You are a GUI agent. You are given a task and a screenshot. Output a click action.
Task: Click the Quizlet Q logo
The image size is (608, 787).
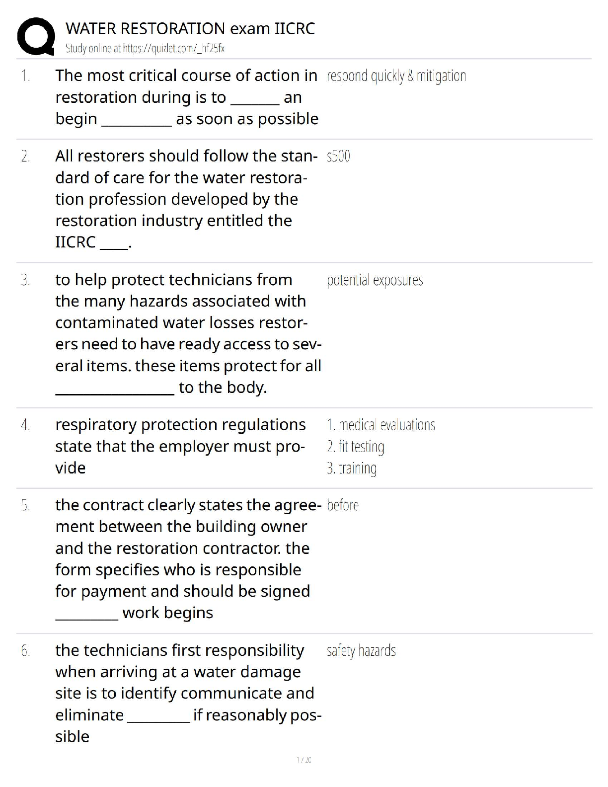tap(36, 36)
